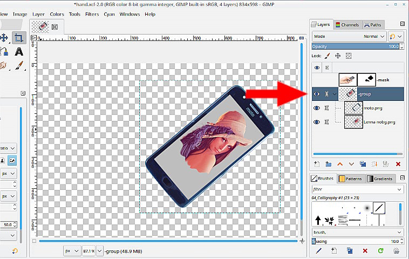The width and height of the screenshot is (409, 259).
Task: Hide the moto.png layer
Action: [x=317, y=108]
